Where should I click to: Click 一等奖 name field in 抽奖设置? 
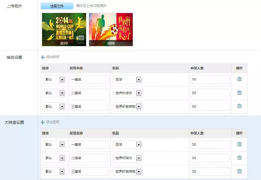89,79
